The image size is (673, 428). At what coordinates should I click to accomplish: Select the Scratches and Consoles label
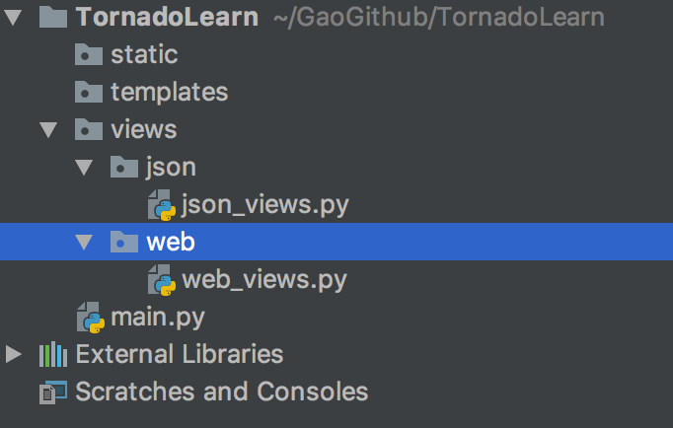pyautogui.click(x=221, y=392)
